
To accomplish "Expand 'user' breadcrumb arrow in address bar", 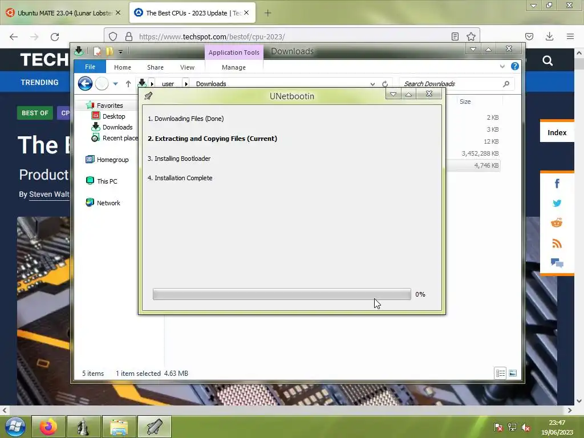I will (186, 84).
